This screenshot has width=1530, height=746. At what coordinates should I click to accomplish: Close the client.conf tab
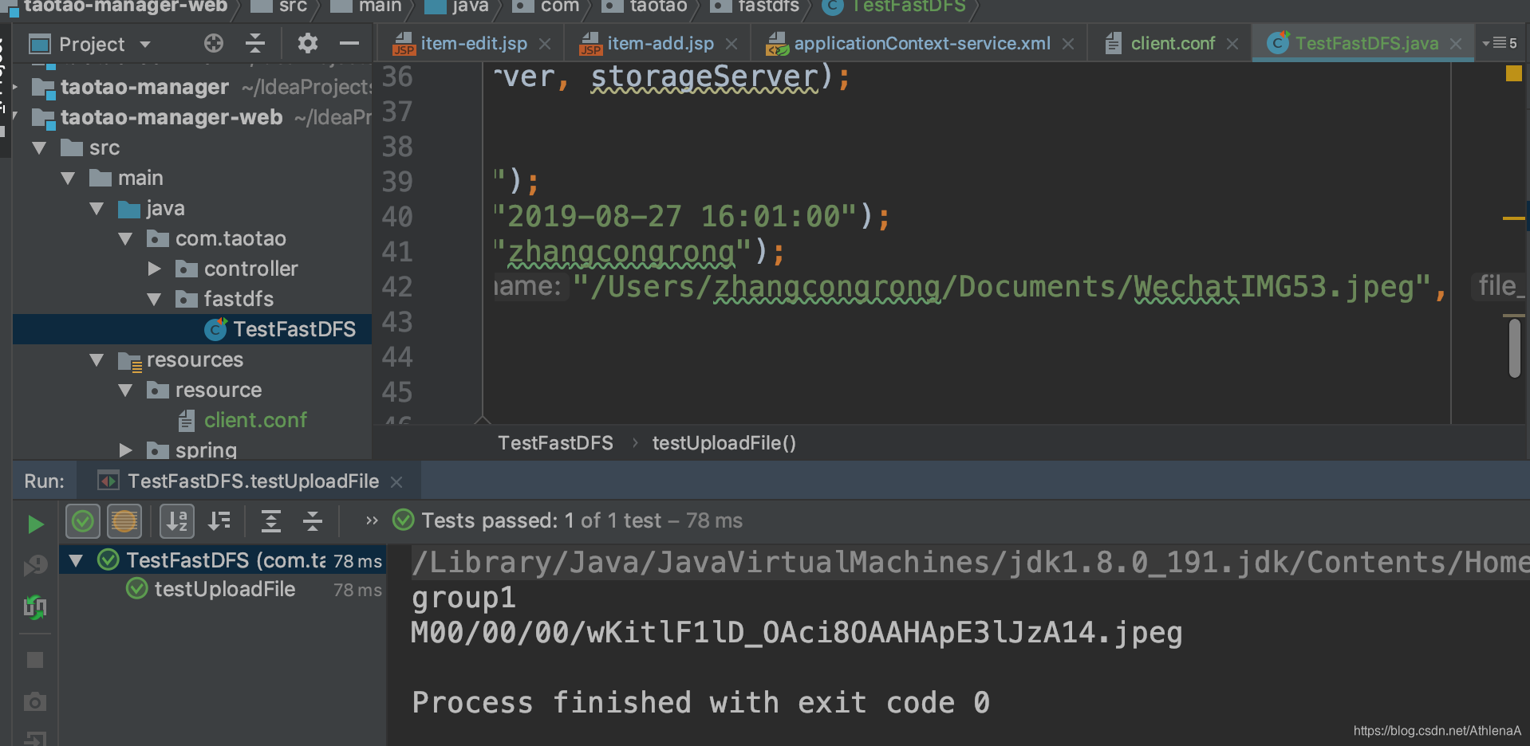point(1232,44)
